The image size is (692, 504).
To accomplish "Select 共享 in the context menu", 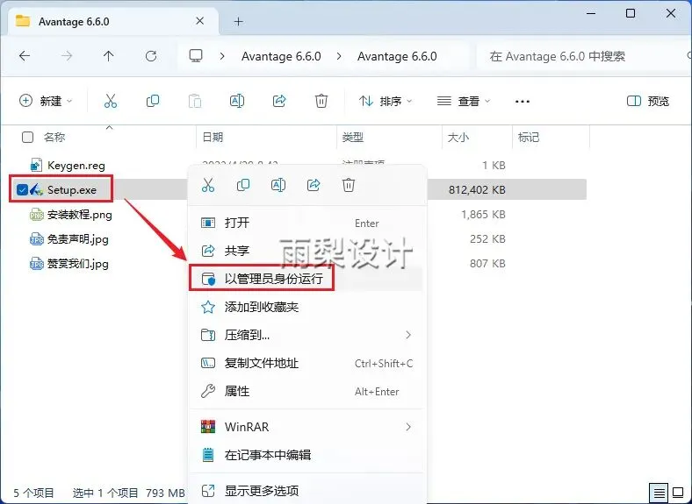I will [x=306, y=251].
